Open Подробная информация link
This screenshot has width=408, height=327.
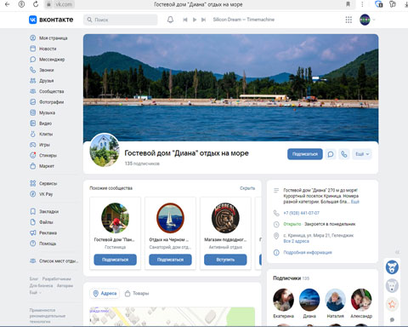(308, 252)
